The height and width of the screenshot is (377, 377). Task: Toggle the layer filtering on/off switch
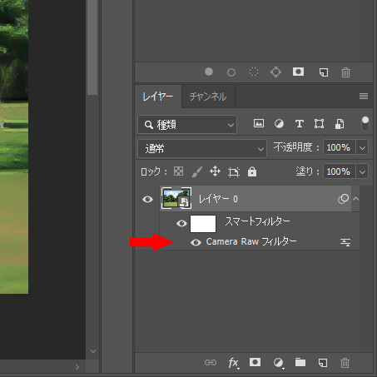(365, 124)
